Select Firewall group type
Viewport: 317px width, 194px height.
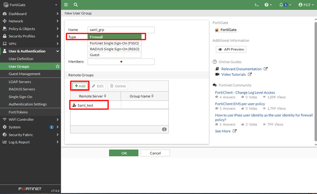click(x=114, y=37)
